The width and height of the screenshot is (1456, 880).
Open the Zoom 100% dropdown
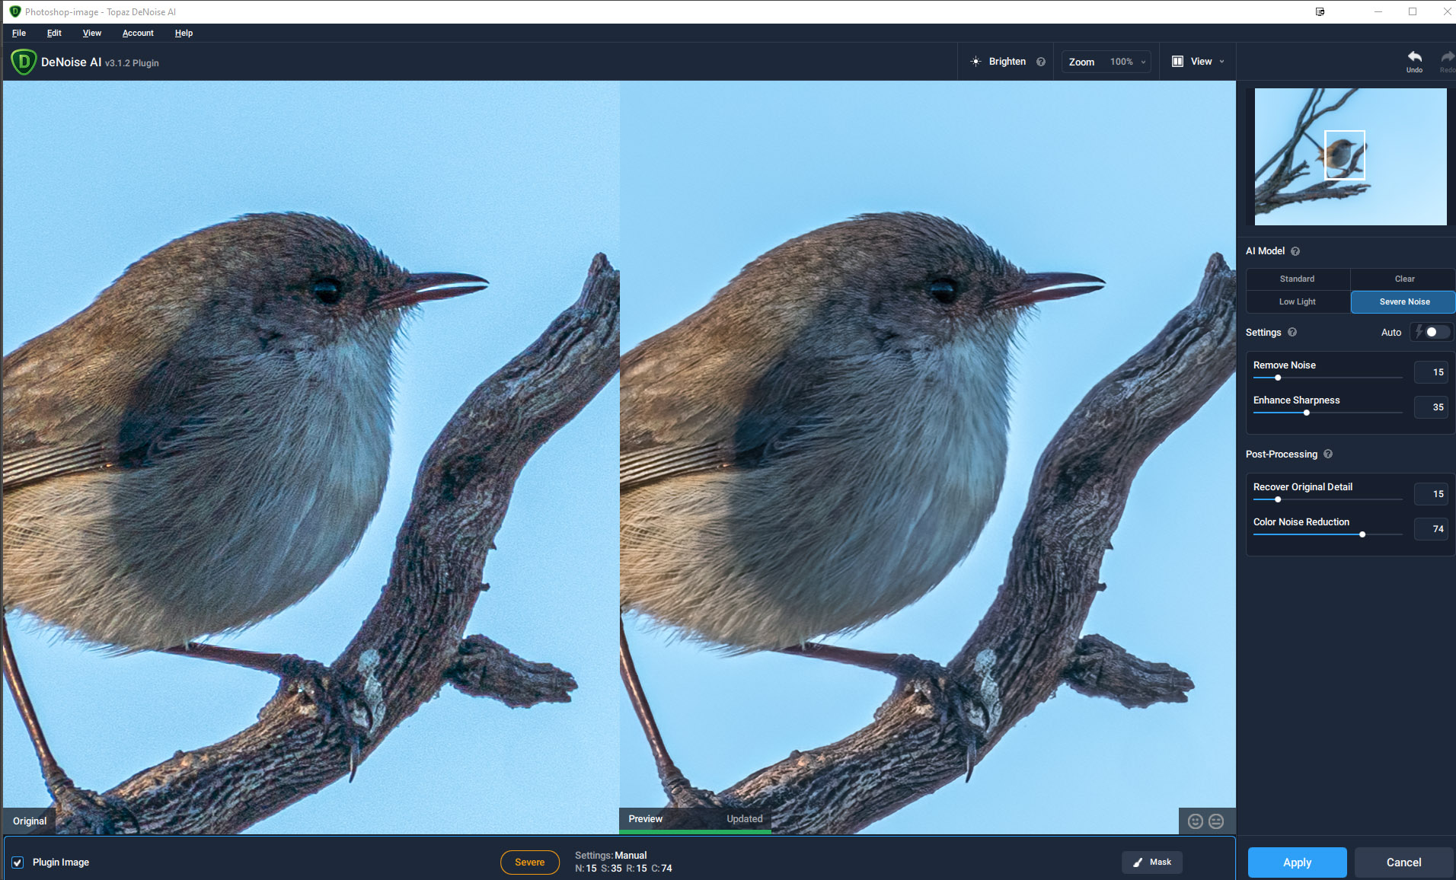[1127, 62]
